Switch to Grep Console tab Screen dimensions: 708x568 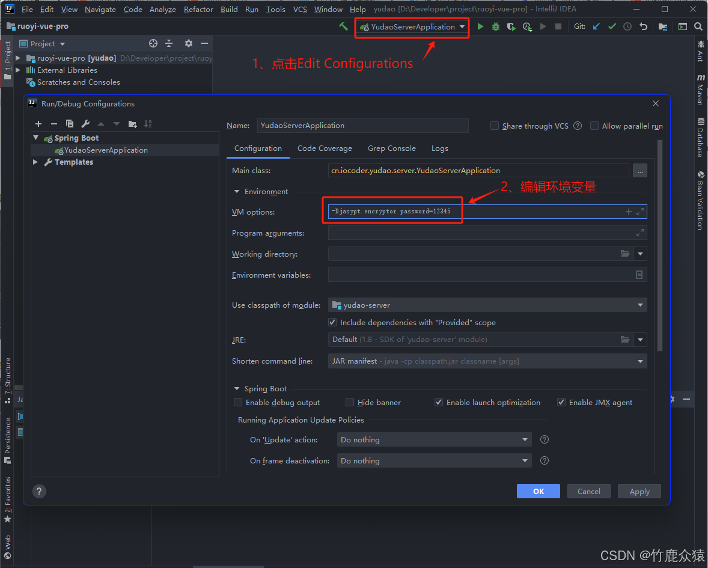point(391,148)
